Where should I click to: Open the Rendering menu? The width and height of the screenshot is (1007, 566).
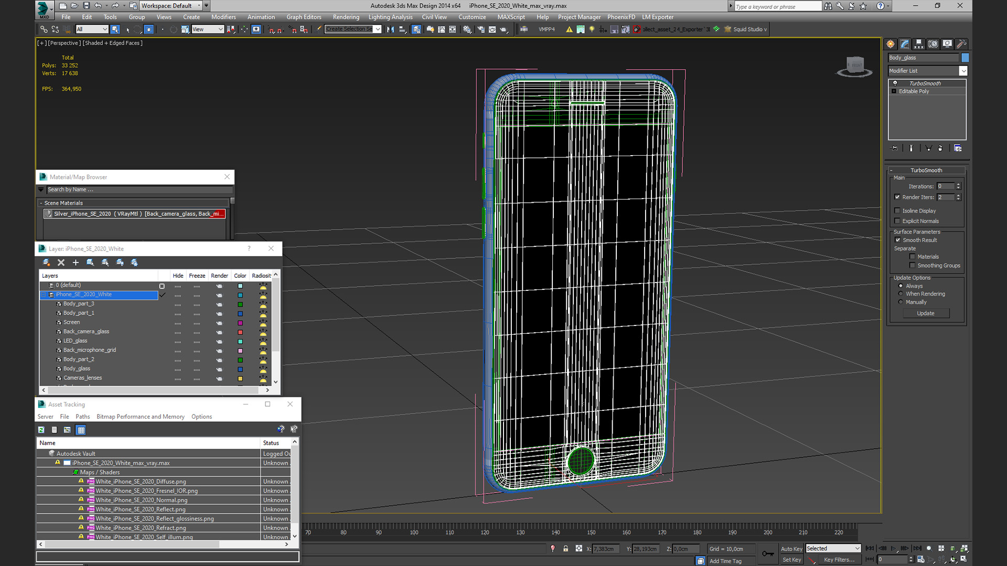click(346, 17)
